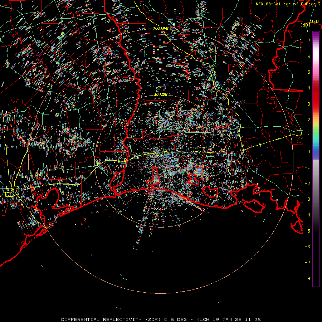
Task: Select the "5" tick label on color scale
Action: point(309,72)
